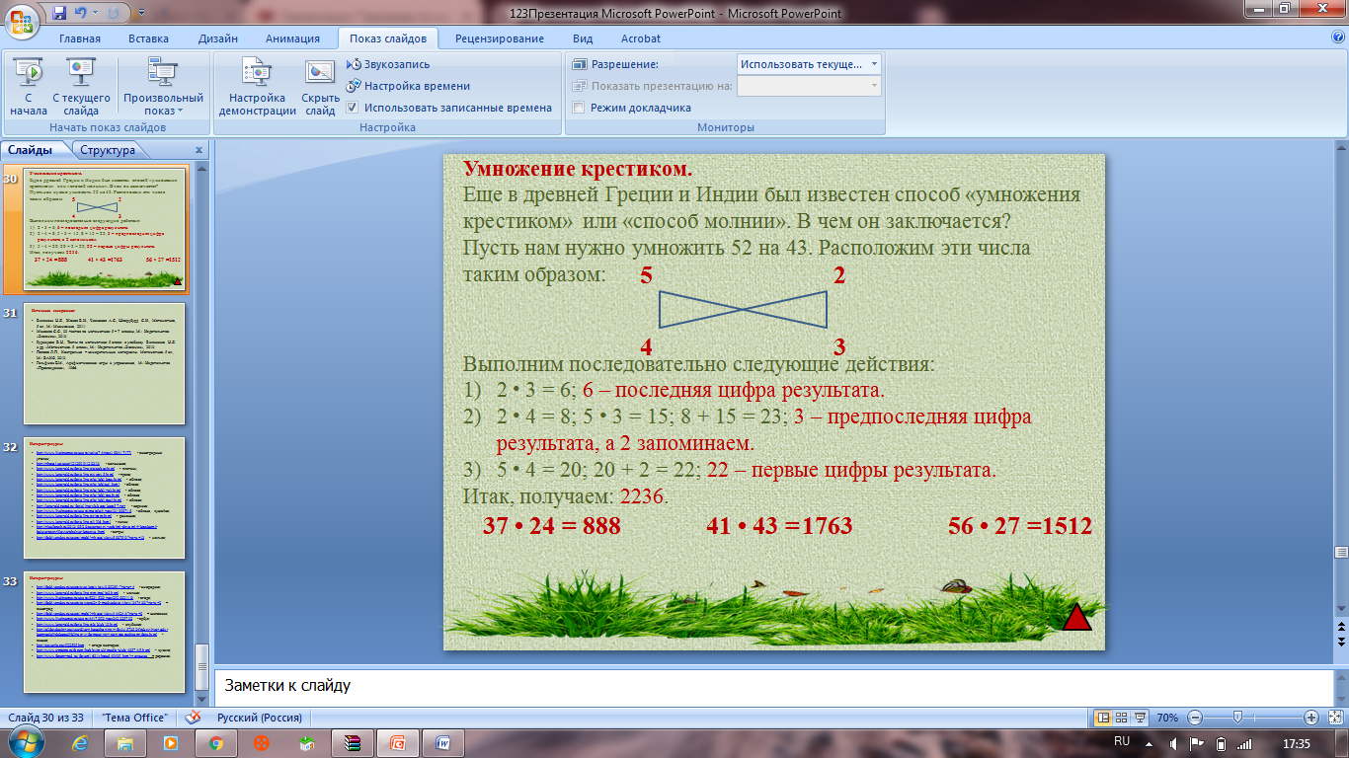Screen dimensions: 1349x758
Task: Switch to the Структура pane tab
Action: coord(108,151)
